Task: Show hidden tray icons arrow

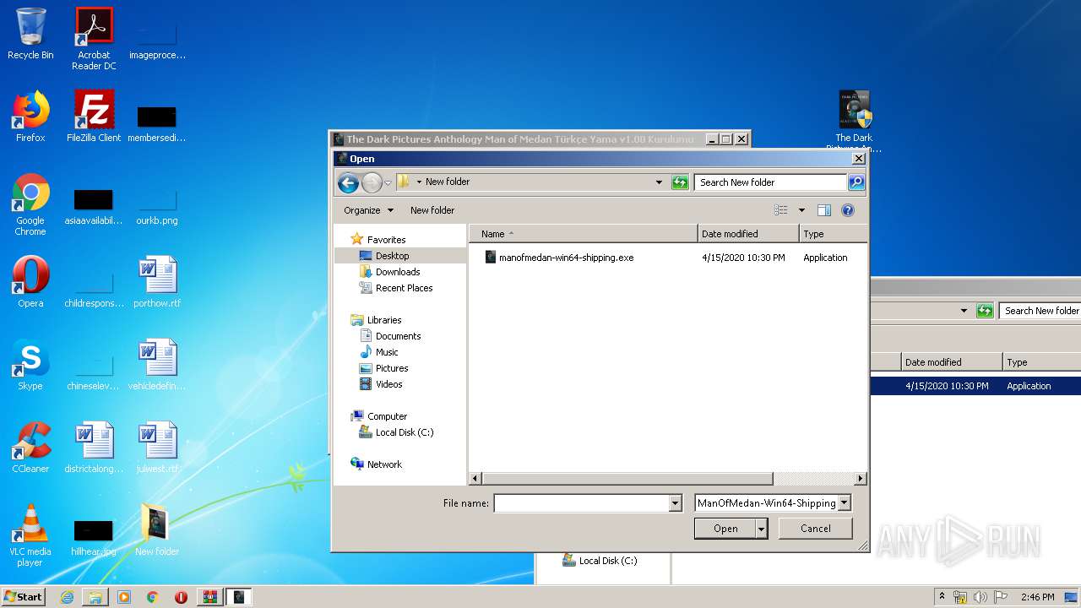Action: click(942, 596)
